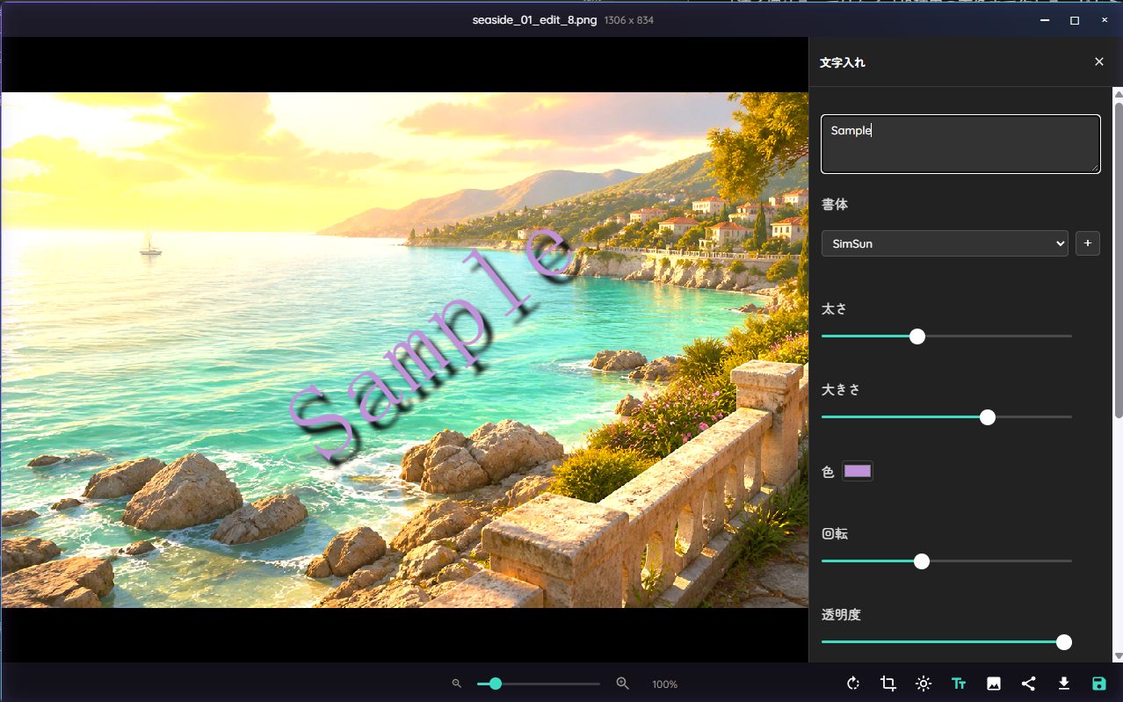Click the scrollbar up arrow
Viewport: 1123px width, 702px height.
point(1119,93)
